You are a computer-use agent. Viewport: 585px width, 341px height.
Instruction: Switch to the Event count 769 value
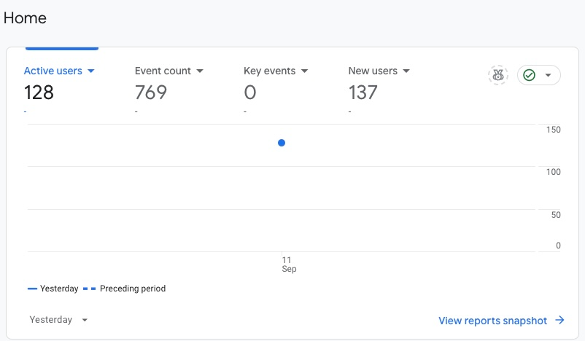[151, 93]
